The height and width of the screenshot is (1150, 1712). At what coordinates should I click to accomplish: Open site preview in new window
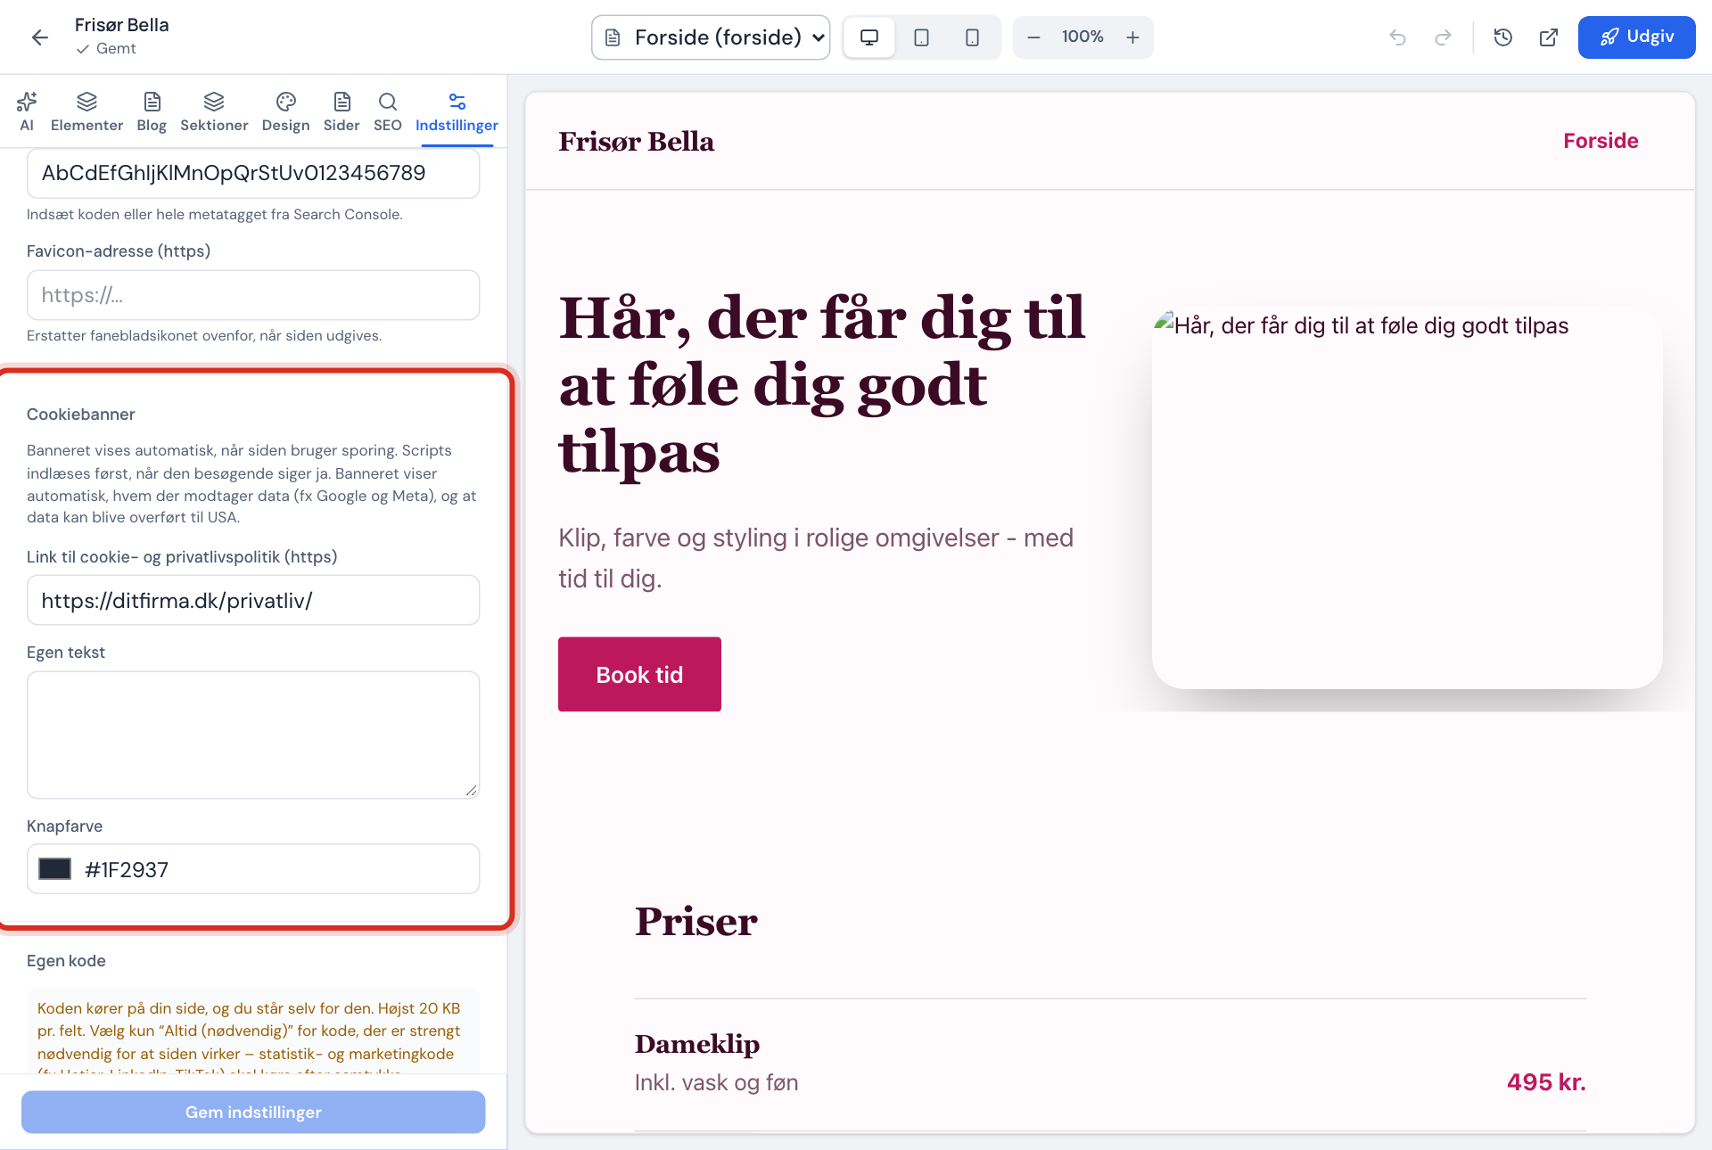point(1549,37)
